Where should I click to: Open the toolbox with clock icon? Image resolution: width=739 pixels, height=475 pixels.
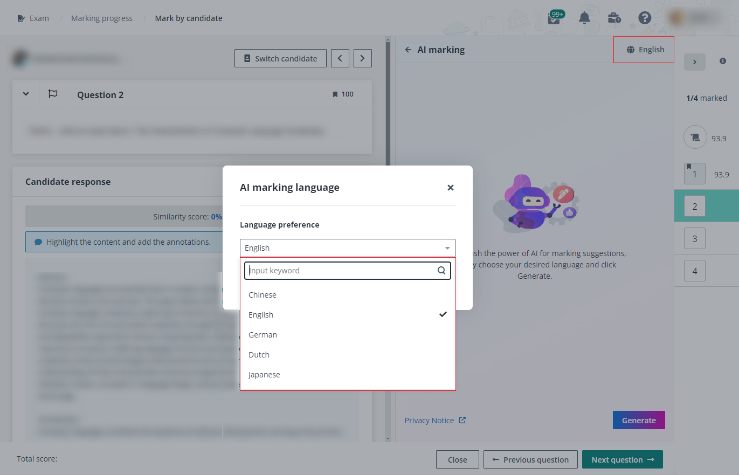(614, 18)
